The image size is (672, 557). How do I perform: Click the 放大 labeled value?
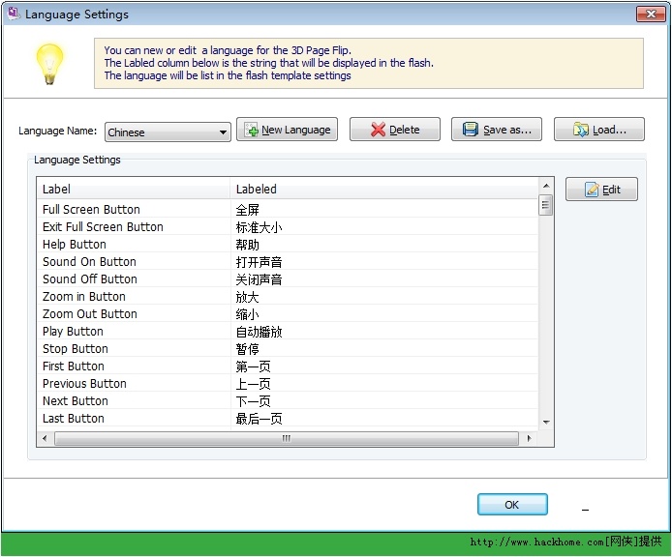coord(247,297)
